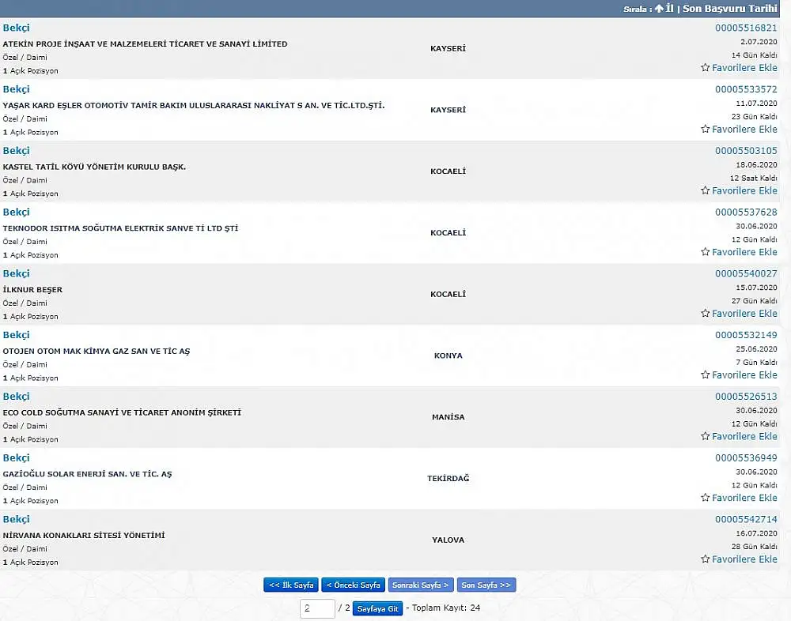Open Bekçi job at GAZİOĞLU SOLAR ENERJİ

[16, 458]
